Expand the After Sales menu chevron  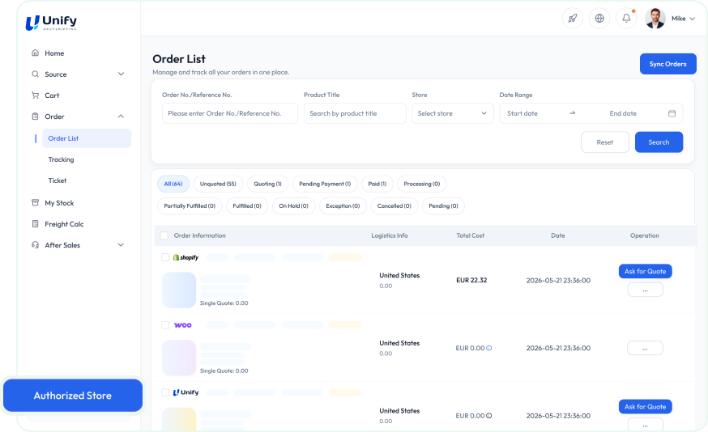click(x=121, y=245)
